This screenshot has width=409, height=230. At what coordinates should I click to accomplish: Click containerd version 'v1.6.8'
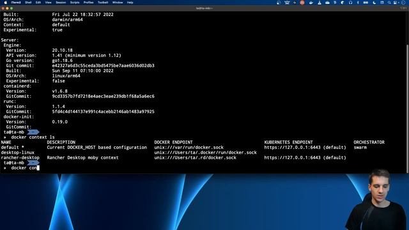click(x=59, y=91)
